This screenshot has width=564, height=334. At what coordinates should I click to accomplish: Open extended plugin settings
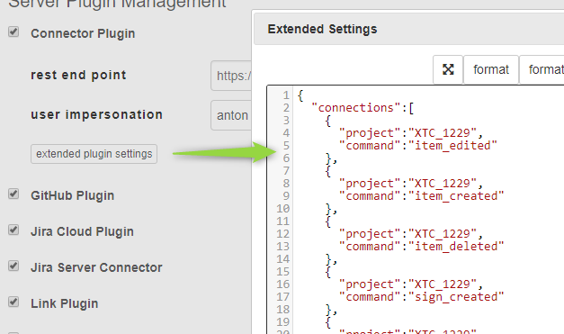pyautogui.click(x=94, y=154)
